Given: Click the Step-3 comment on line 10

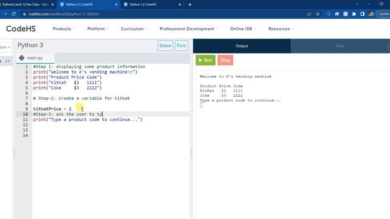Looking at the screenshot, I should tap(68, 114).
